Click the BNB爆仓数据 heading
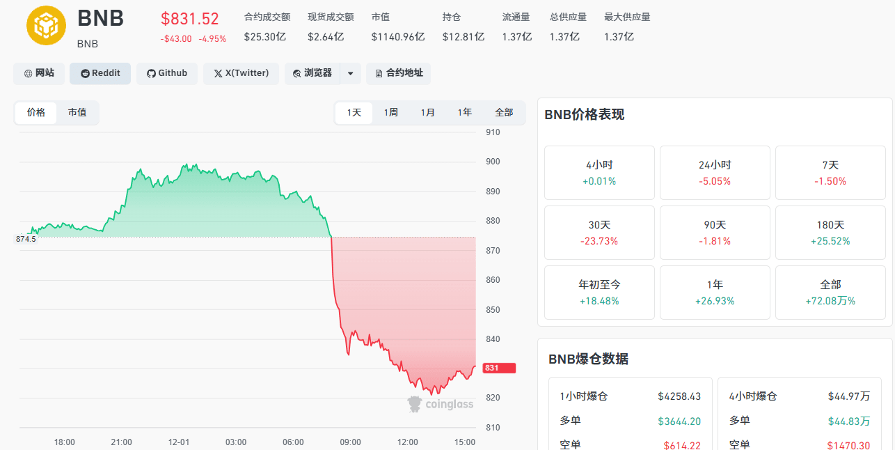Image resolution: width=895 pixels, height=450 pixels. 588,359
